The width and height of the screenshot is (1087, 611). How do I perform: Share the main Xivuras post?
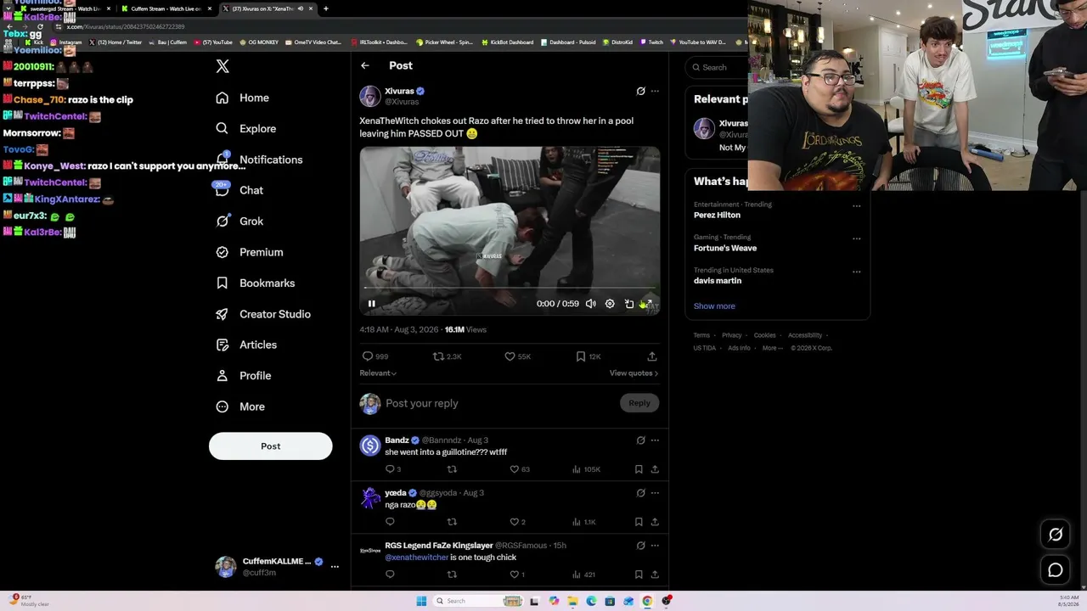[x=652, y=356]
